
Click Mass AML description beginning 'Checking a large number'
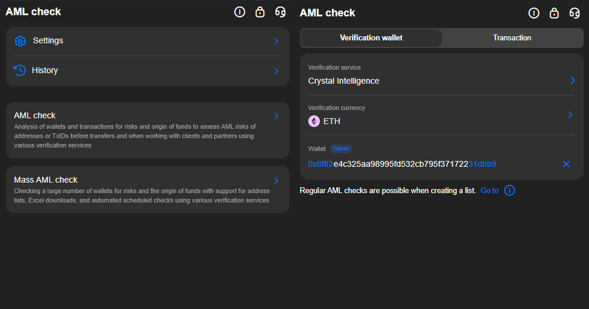[x=142, y=195]
